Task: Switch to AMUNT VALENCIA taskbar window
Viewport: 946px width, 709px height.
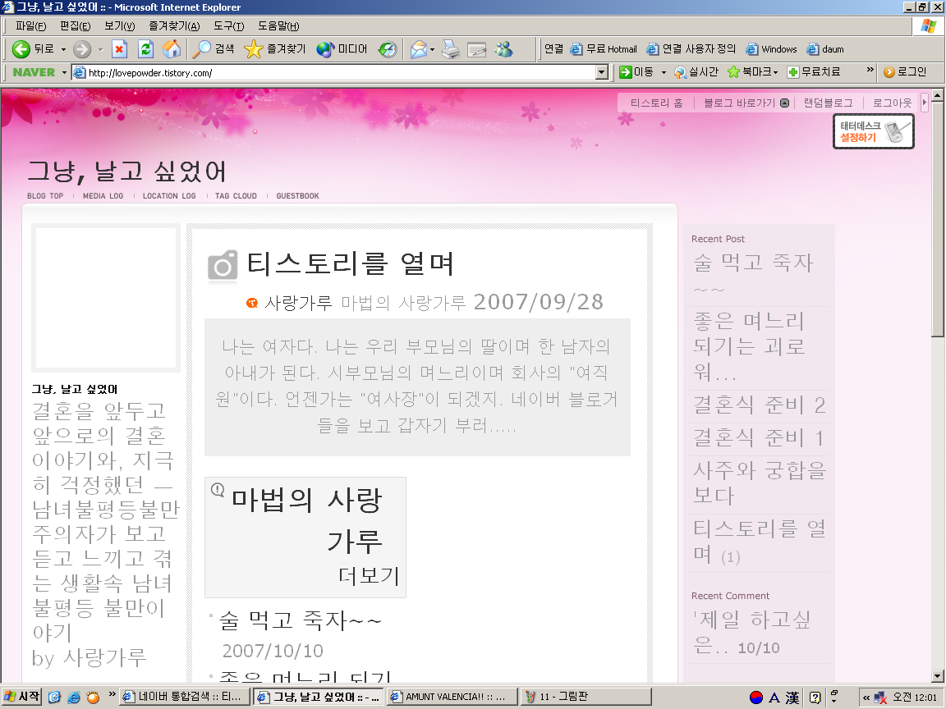Action: (452, 698)
